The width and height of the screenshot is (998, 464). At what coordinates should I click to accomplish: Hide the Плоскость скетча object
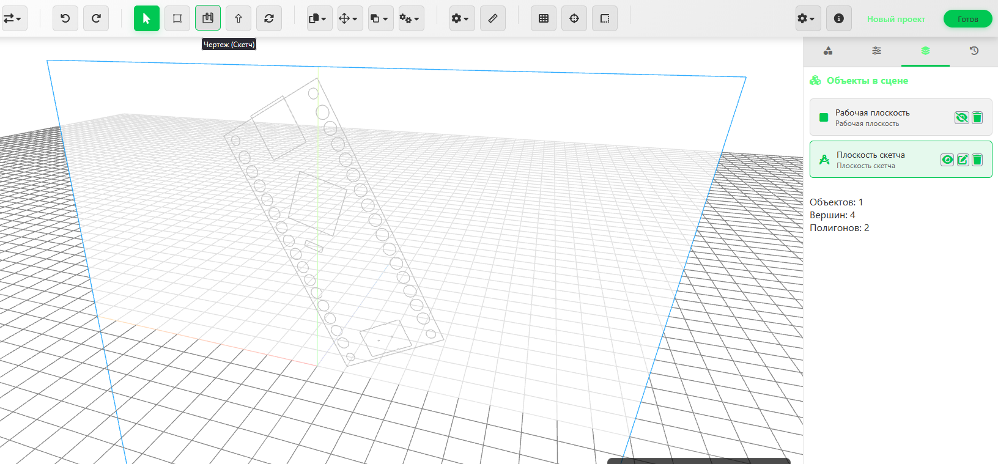pos(947,160)
